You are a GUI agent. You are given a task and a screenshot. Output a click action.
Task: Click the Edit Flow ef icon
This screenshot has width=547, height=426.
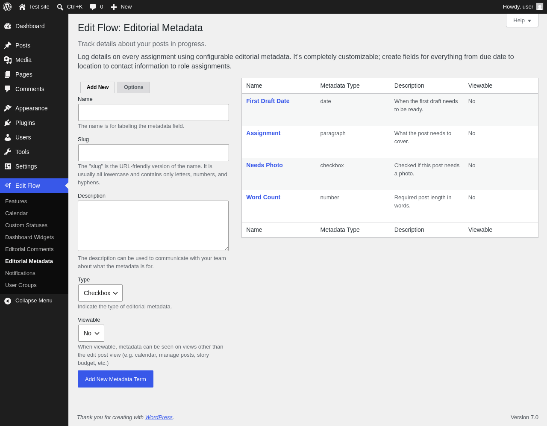point(8,186)
